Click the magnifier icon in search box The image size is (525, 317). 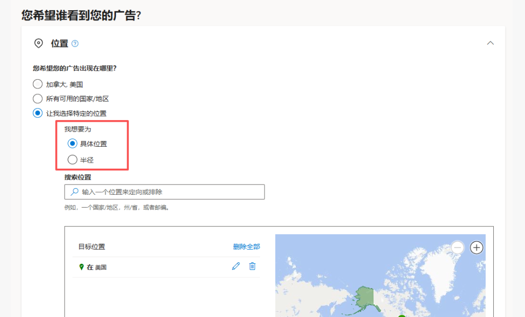[74, 192]
